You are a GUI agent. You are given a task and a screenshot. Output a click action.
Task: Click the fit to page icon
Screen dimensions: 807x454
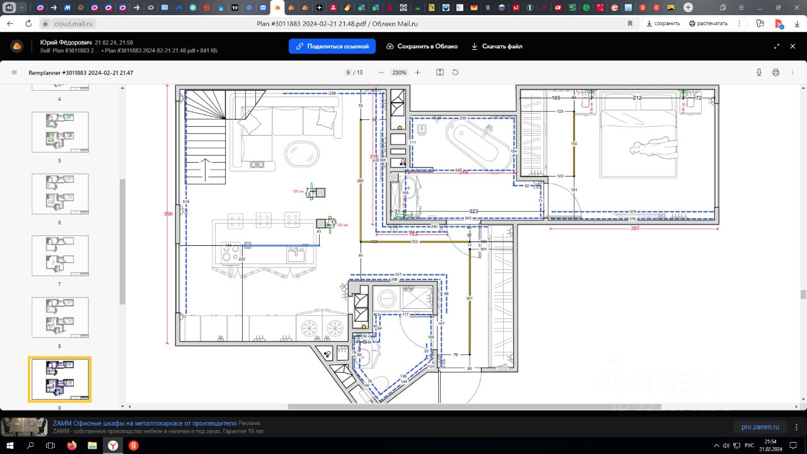point(440,73)
